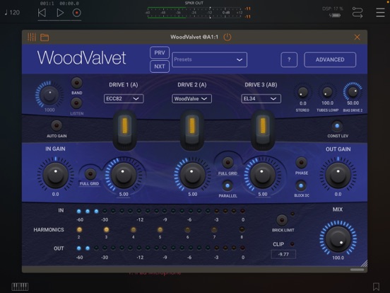This screenshot has height=293, width=390.
Task: Open the plugin mixer sliders icon
Action: (x=32, y=37)
